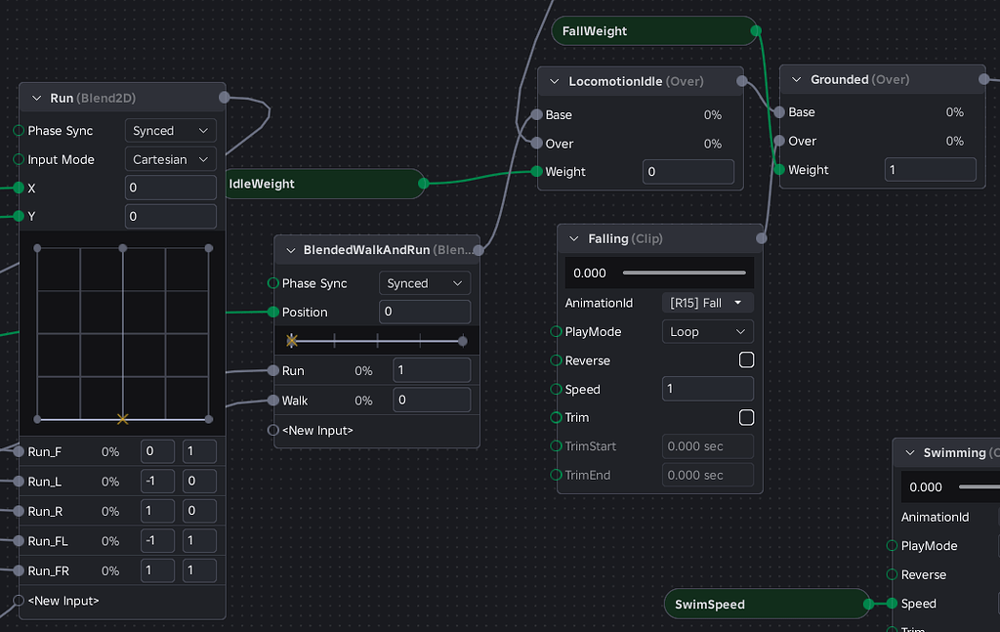Open the AnimationId R15 Fall dropdown
The height and width of the screenshot is (632, 1000).
tap(707, 303)
